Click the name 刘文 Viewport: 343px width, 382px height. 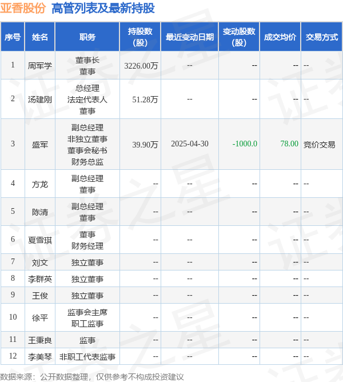tap(40, 262)
